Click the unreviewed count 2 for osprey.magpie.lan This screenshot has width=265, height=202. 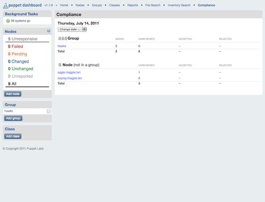pyautogui.click(x=139, y=78)
